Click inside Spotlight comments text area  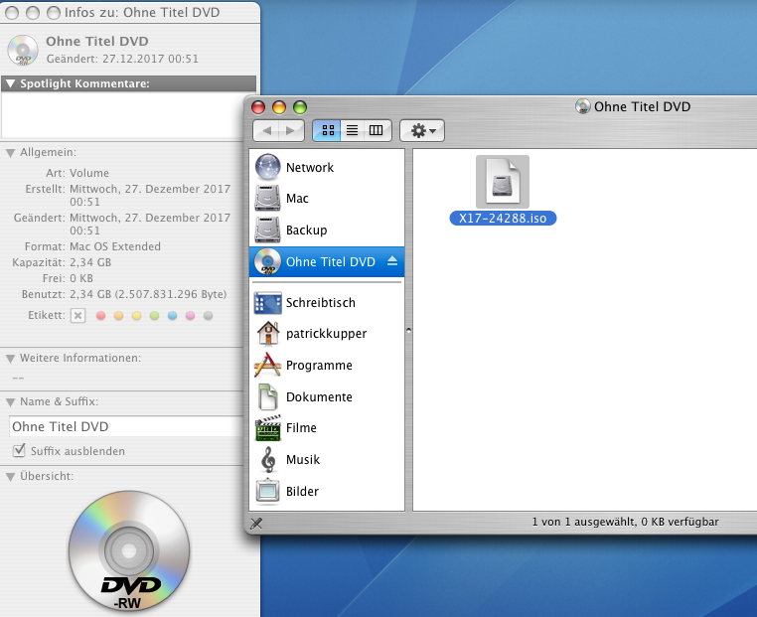(123, 115)
